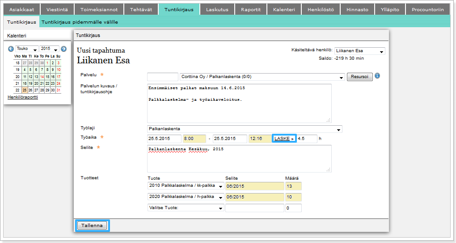
Task: Select day 31 in the calendar
Action: pyautogui.click(x=59, y=90)
